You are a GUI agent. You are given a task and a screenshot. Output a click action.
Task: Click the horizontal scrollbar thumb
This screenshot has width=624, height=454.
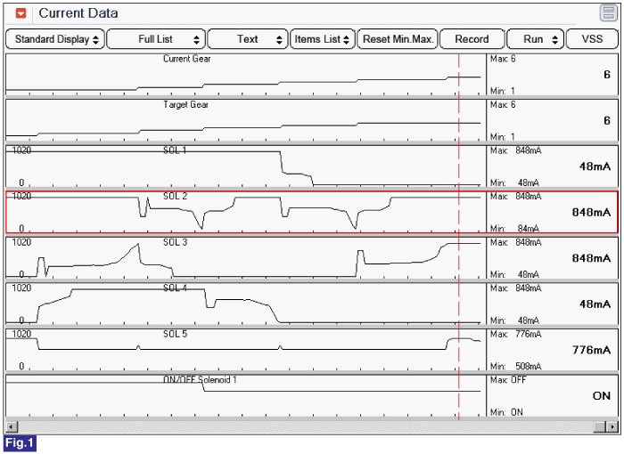pos(600,427)
